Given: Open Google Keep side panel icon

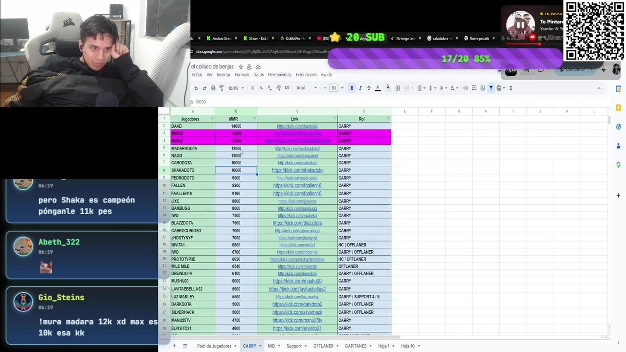Looking at the screenshot, I should click(618, 108).
